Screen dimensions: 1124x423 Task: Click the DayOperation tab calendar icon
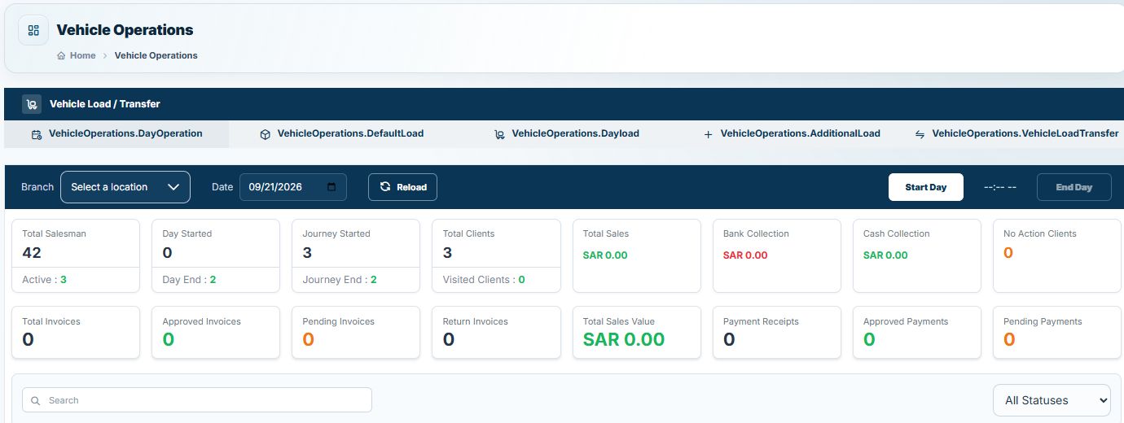click(37, 134)
